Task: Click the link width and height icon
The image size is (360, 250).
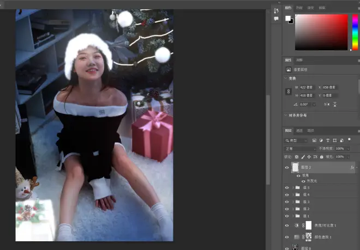Action: click(288, 92)
